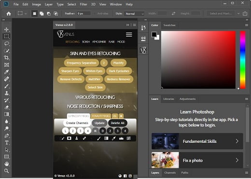Select the Dodge tool
251x179 pixels.
pos(7,128)
